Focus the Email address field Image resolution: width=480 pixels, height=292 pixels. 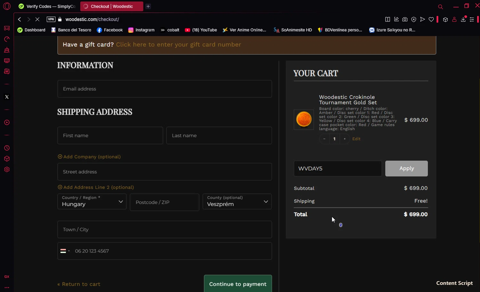pos(164,89)
